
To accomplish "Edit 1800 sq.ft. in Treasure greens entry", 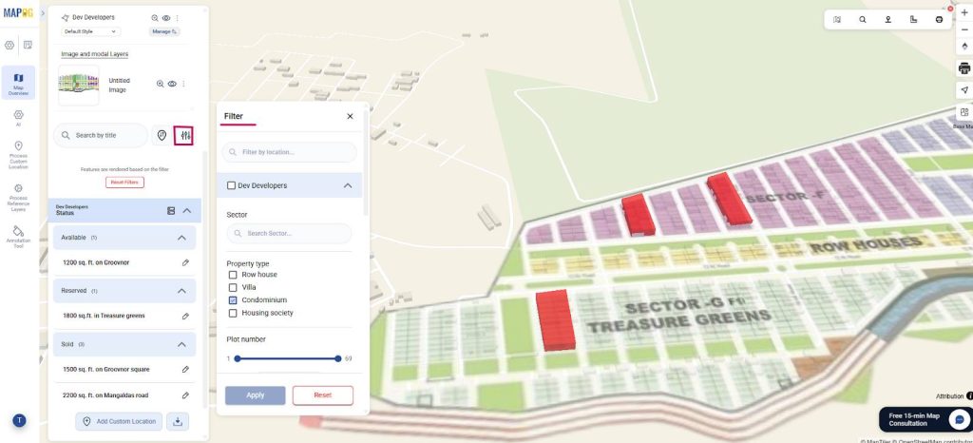I will click(x=185, y=317).
